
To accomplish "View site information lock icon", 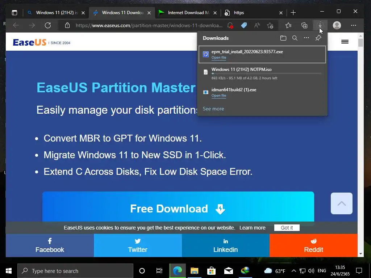I will [67, 25].
